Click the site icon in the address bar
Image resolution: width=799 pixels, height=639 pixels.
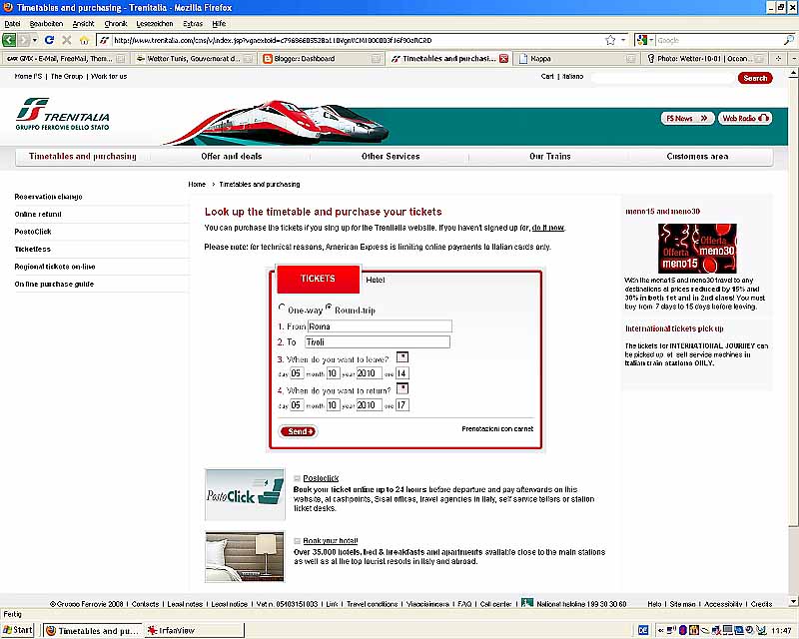pos(104,40)
